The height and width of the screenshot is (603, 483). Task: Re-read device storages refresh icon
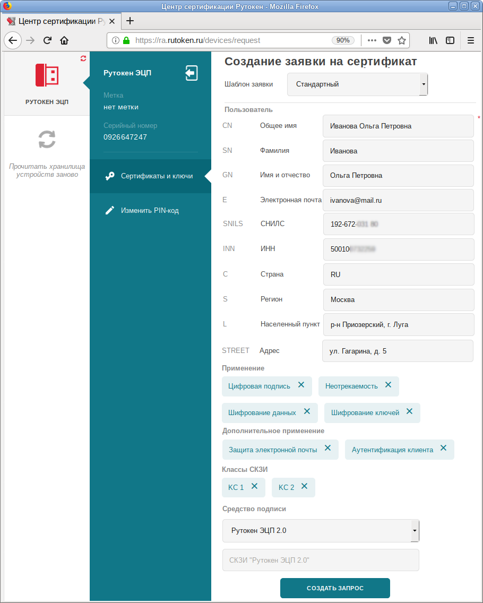(x=47, y=139)
